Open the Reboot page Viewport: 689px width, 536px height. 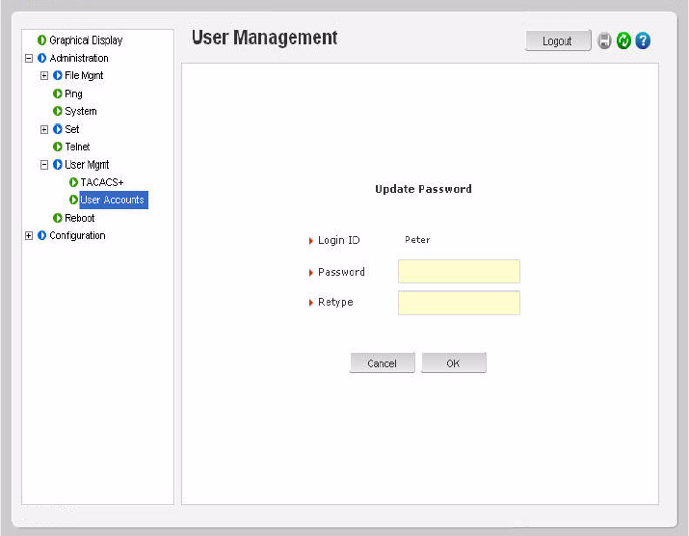click(80, 218)
